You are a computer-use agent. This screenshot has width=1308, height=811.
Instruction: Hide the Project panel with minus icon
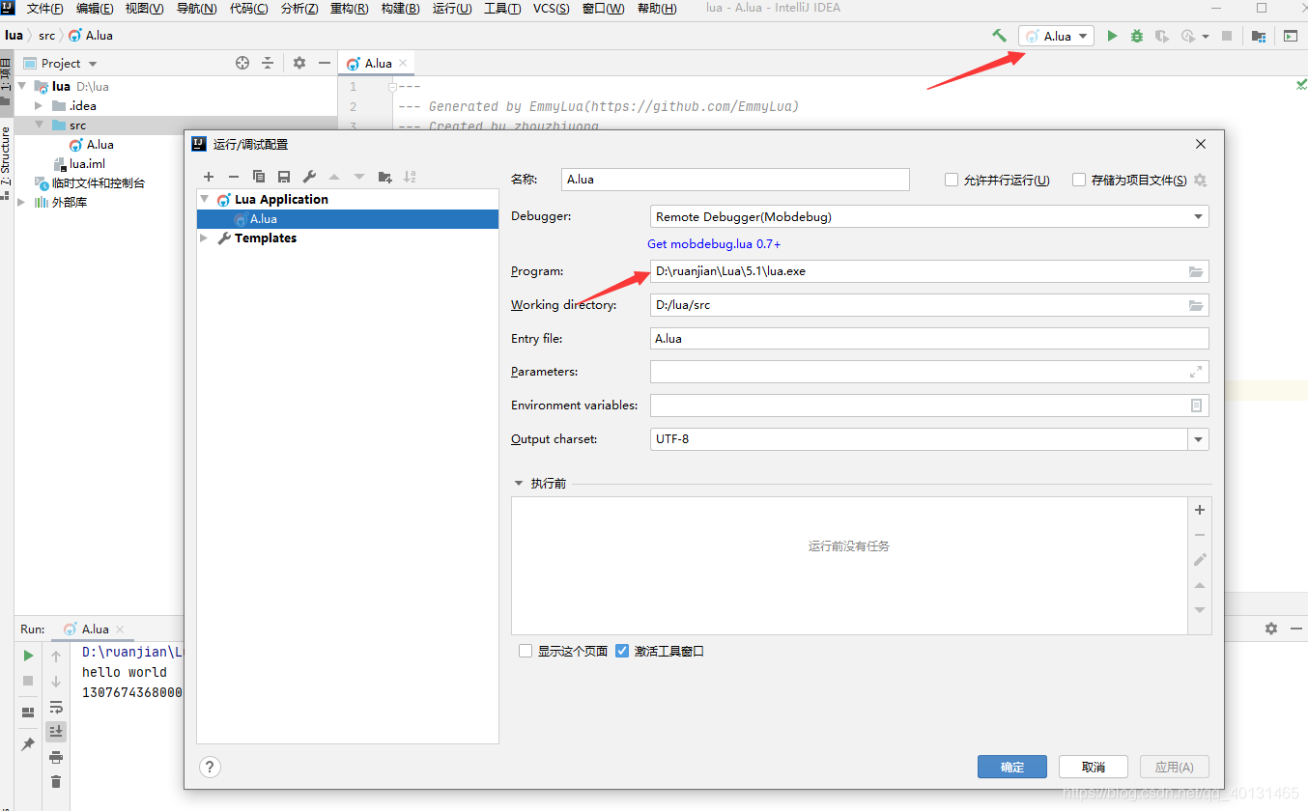[325, 63]
